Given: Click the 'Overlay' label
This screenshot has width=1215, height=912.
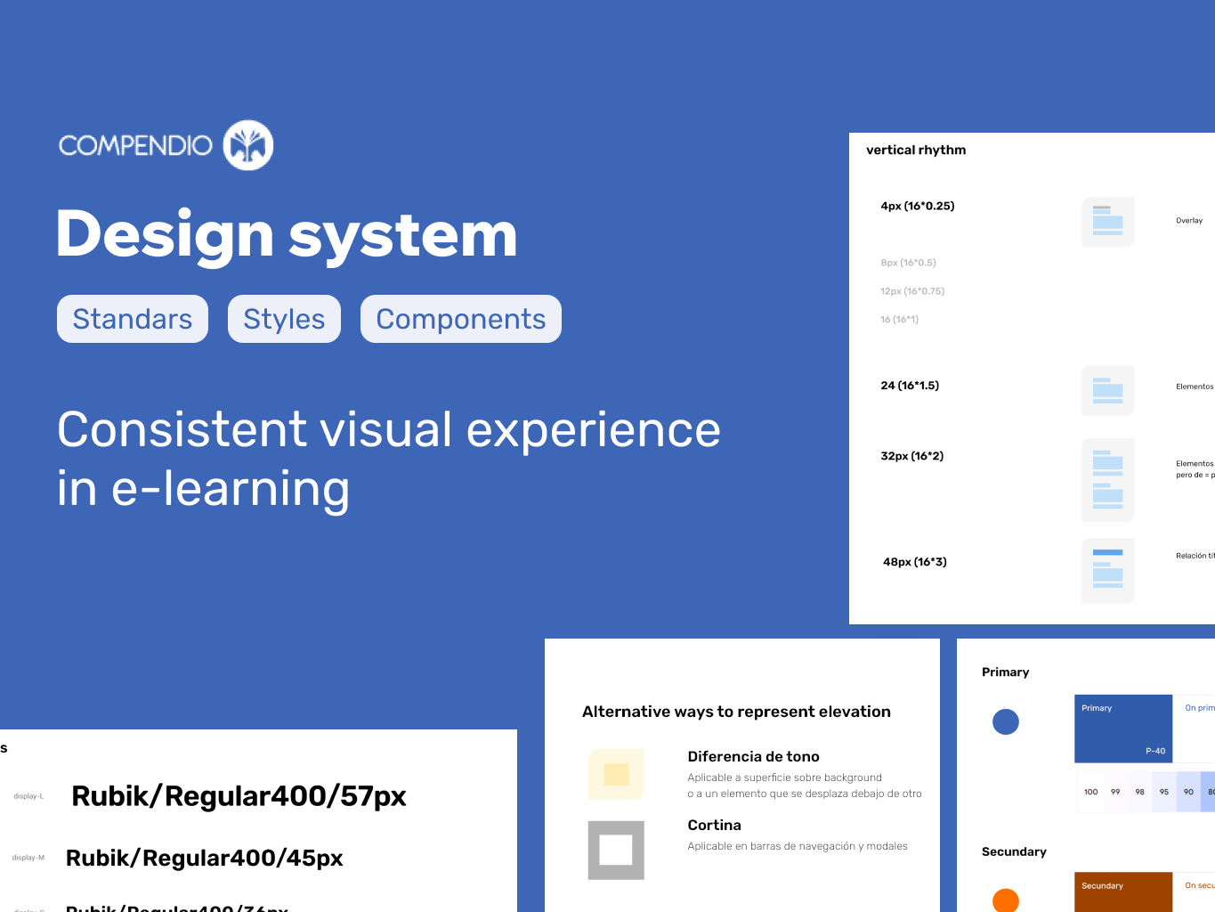Looking at the screenshot, I should click(1189, 220).
